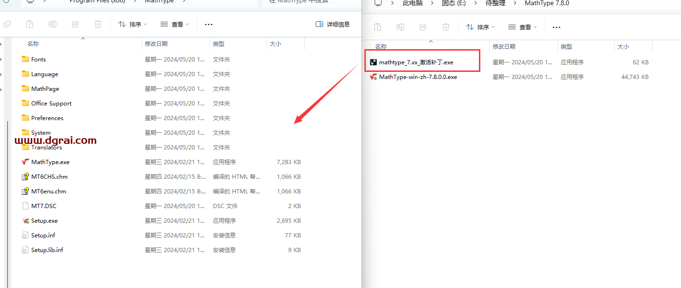Select the MT6CHS.chm help file icon
681x288 pixels.
[x=26, y=176]
